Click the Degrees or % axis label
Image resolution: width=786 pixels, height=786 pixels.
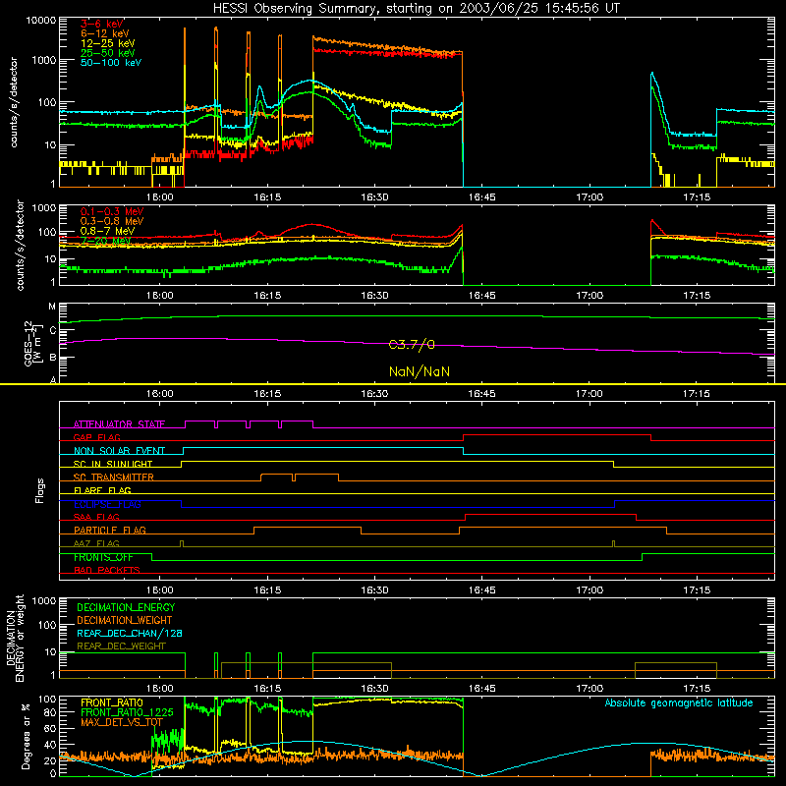pyautogui.click(x=26, y=736)
